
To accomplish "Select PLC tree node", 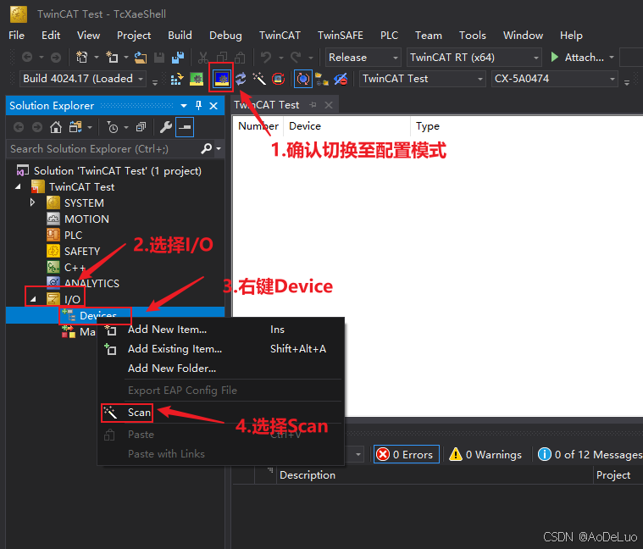I will [64, 235].
